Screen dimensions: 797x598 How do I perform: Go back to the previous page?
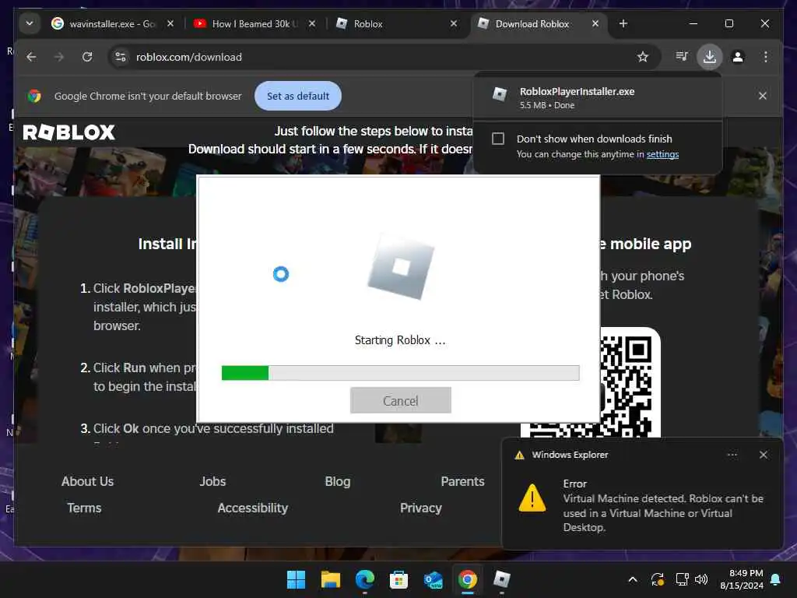pos(31,57)
